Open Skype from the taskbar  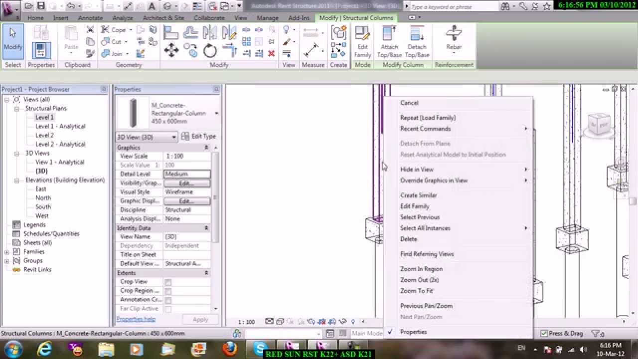(x=260, y=348)
